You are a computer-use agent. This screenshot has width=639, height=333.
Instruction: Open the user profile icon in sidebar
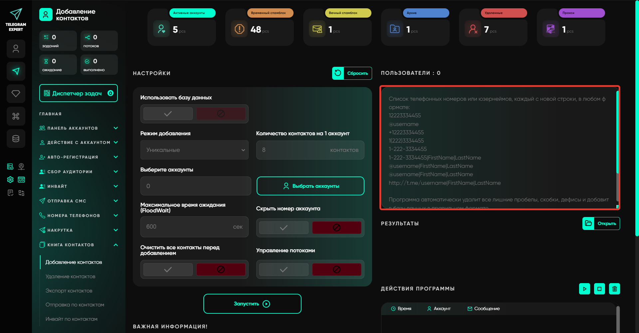point(16,49)
